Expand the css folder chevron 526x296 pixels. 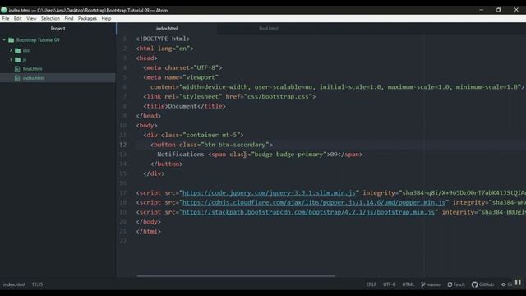coord(11,50)
